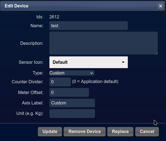Click the 'Axis Label:' label
The width and height of the screenshot is (166, 141).
tap(32, 103)
